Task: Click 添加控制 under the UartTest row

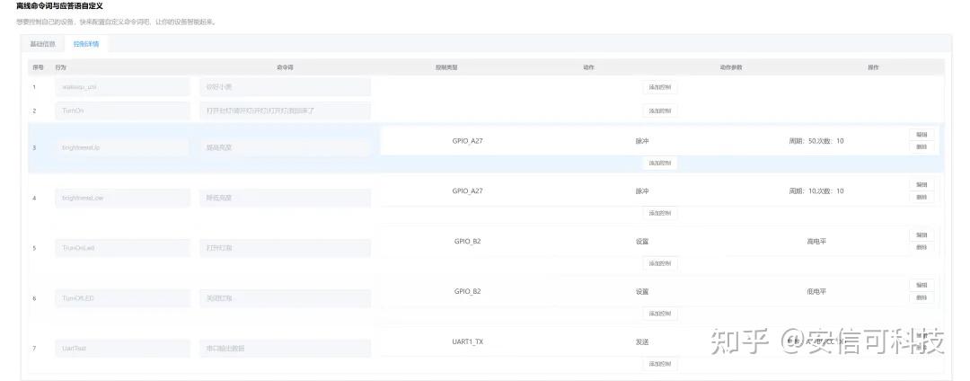Action: coord(659,364)
